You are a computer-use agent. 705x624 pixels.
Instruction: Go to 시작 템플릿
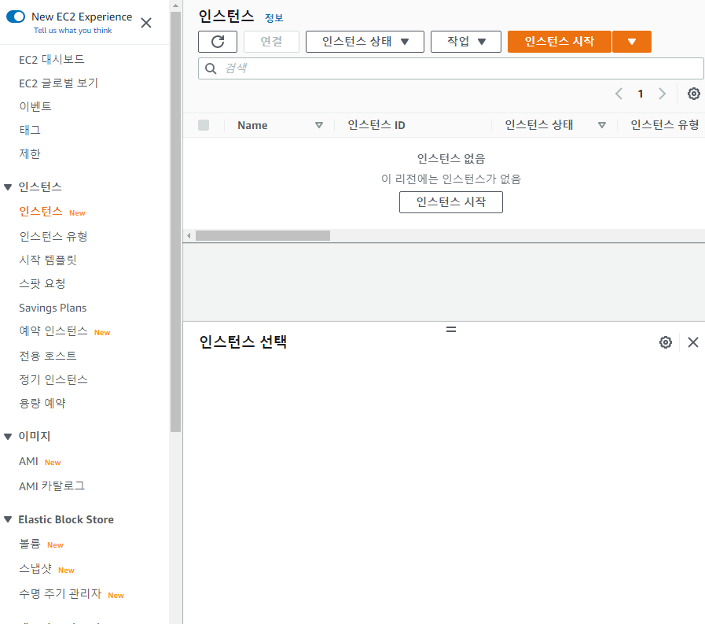[x=48, y=260]
